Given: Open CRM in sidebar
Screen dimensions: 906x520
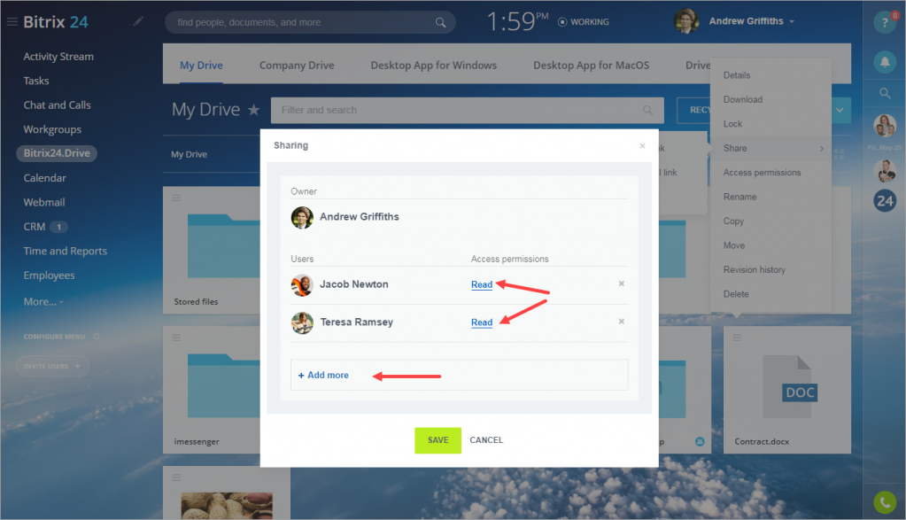Looking at the screenshot, I should coord(34,227).
